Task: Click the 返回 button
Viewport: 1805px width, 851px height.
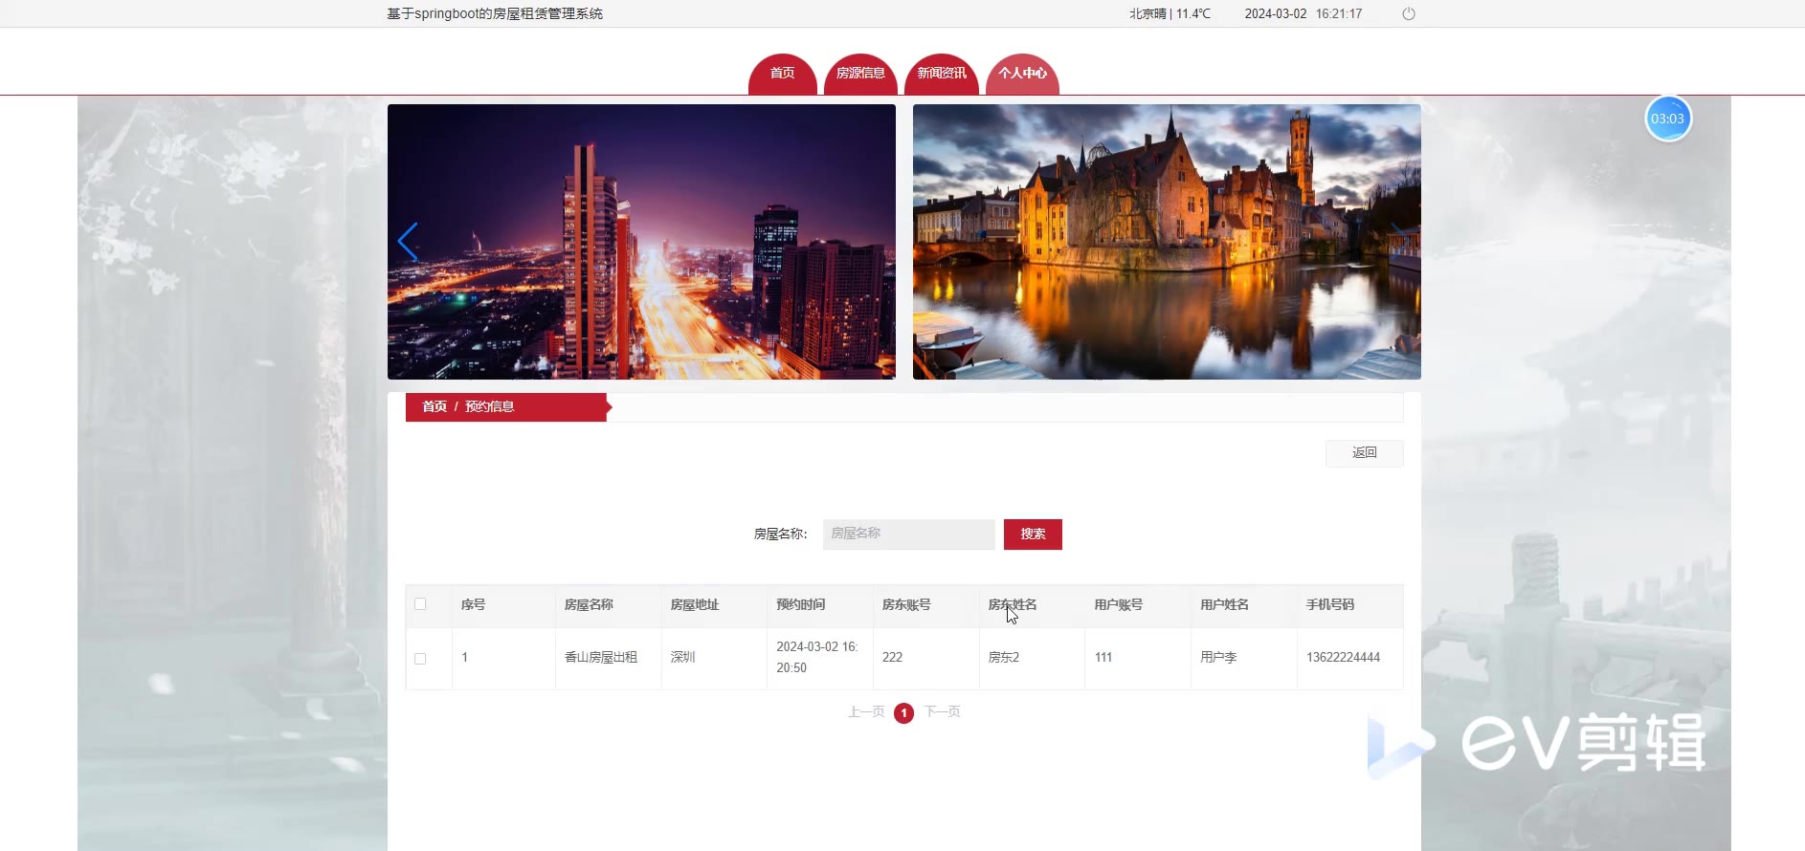Action: pos(1364,453)
